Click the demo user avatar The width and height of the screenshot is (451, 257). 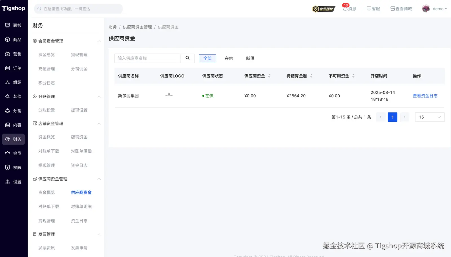(426, 9)
